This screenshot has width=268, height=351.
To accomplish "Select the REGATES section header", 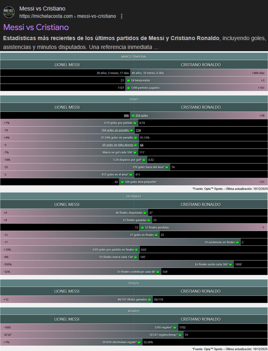I will pyautogui.click(x=134, y=311).
